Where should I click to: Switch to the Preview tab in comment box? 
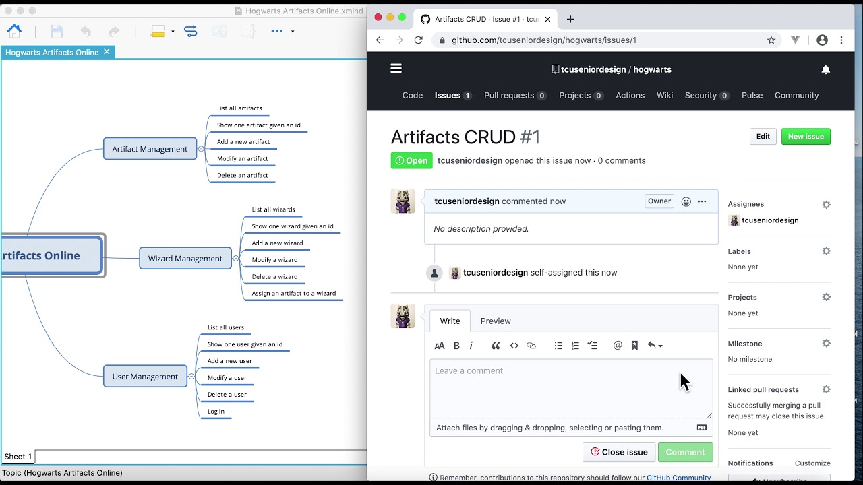tap(496, 321)
